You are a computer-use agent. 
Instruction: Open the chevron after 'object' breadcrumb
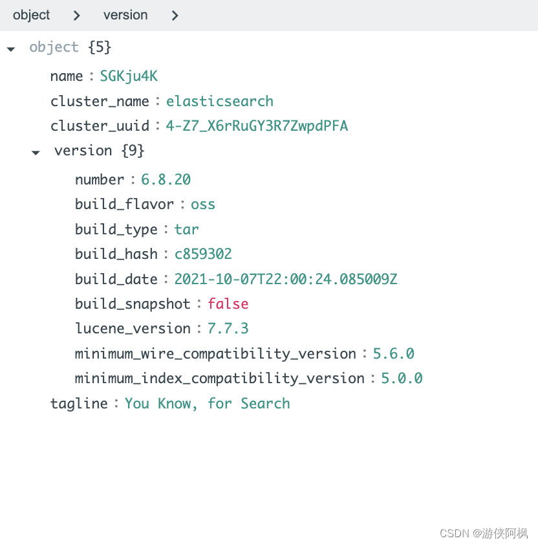(77, 16)
